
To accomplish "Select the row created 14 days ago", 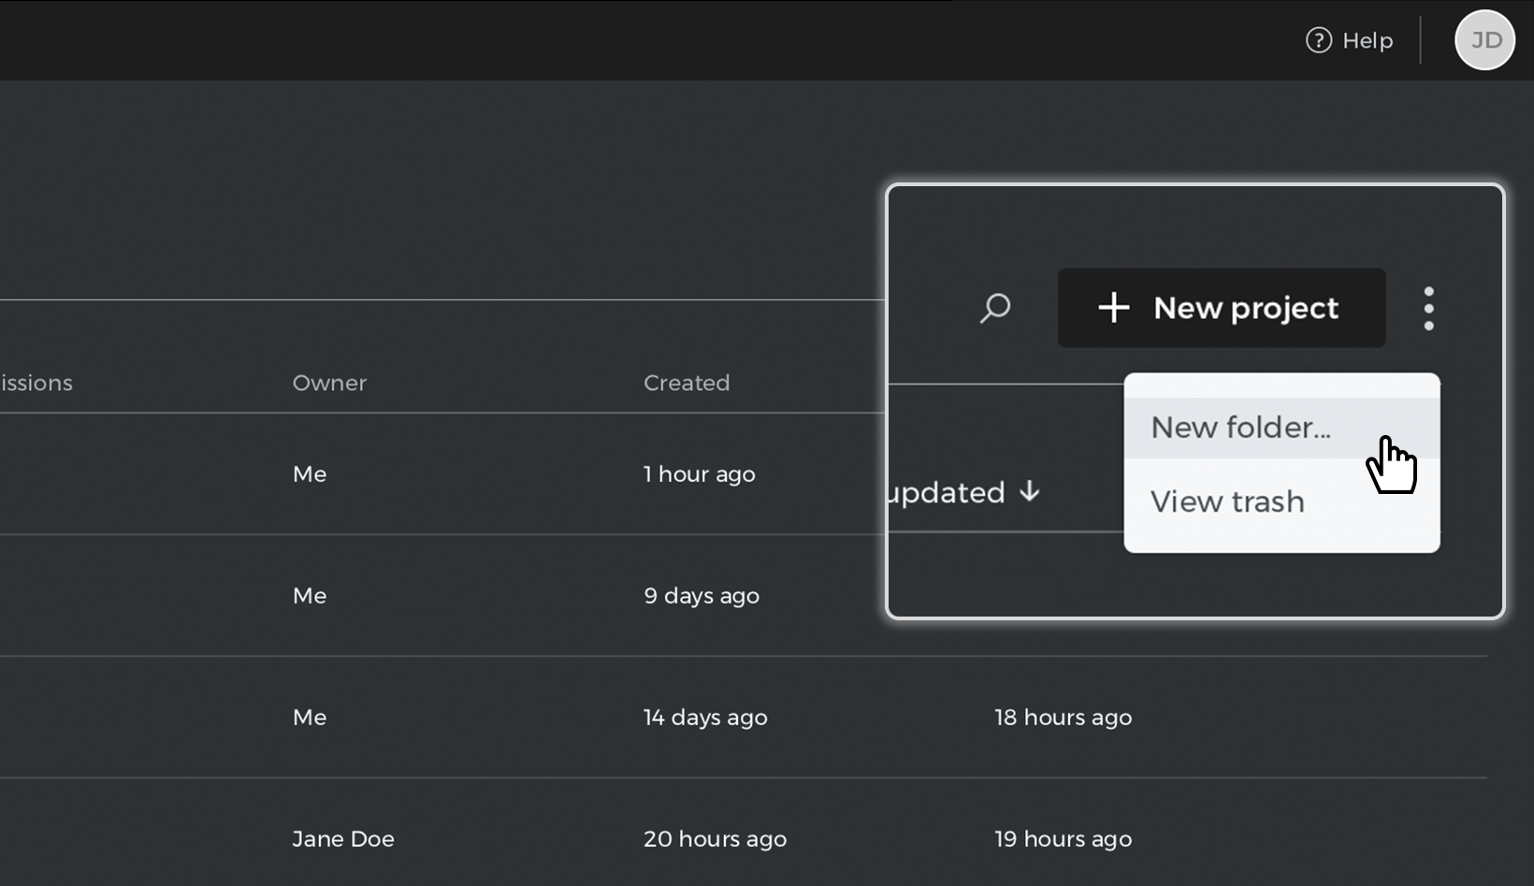I will coord(744,718).
